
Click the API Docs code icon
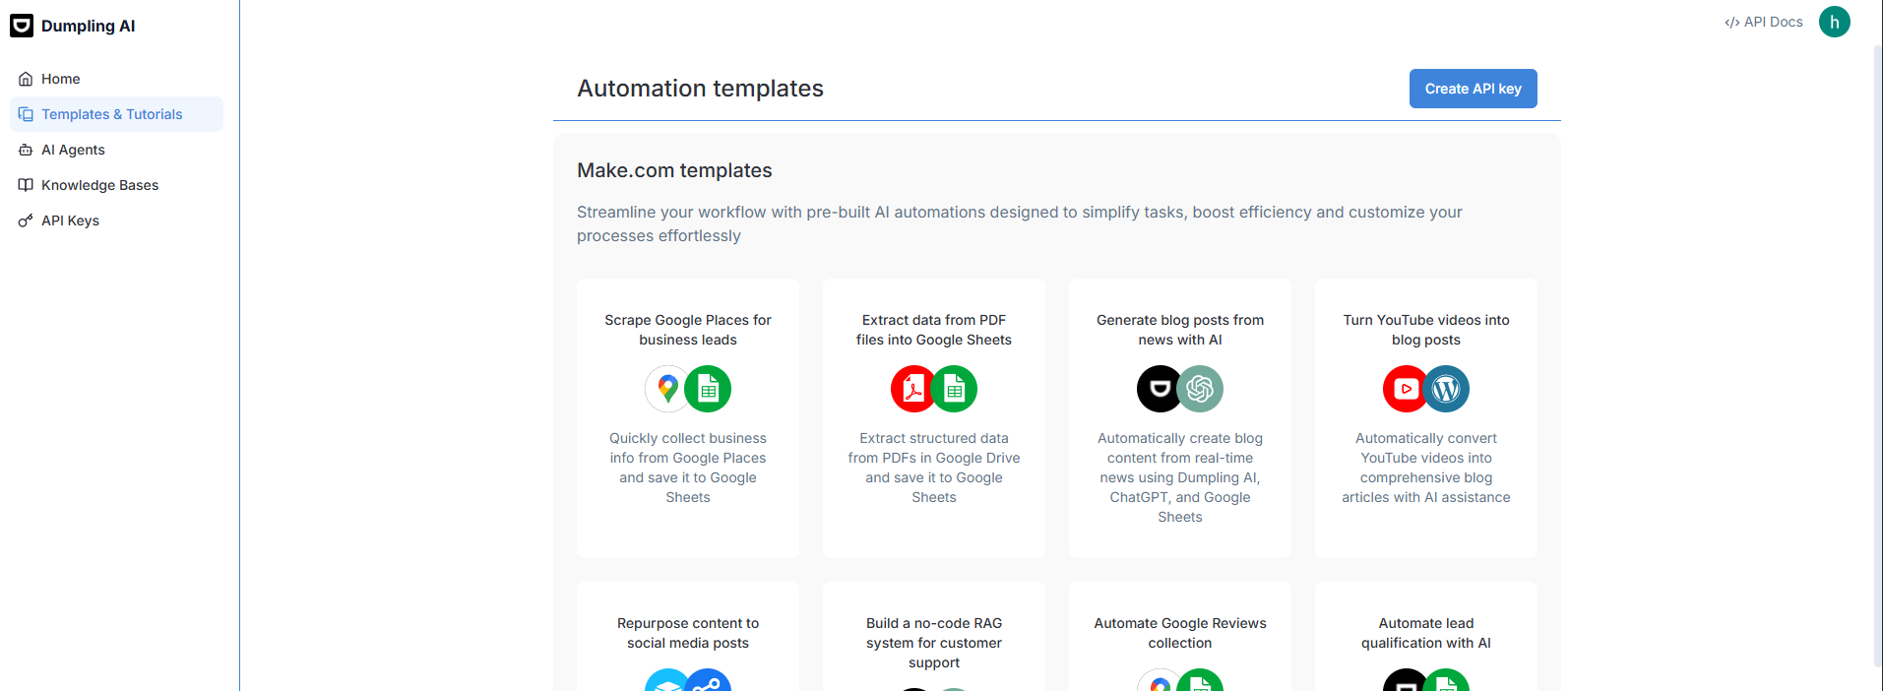(1731, 23)
